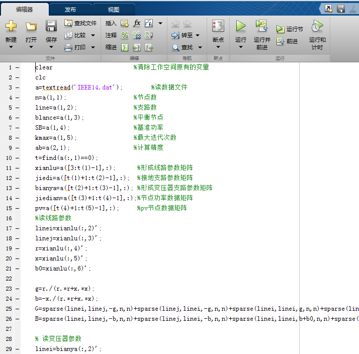Click line number 22 in gutter
The width and height of the screenshot is (359, 354).
click(x=9, y=279)
